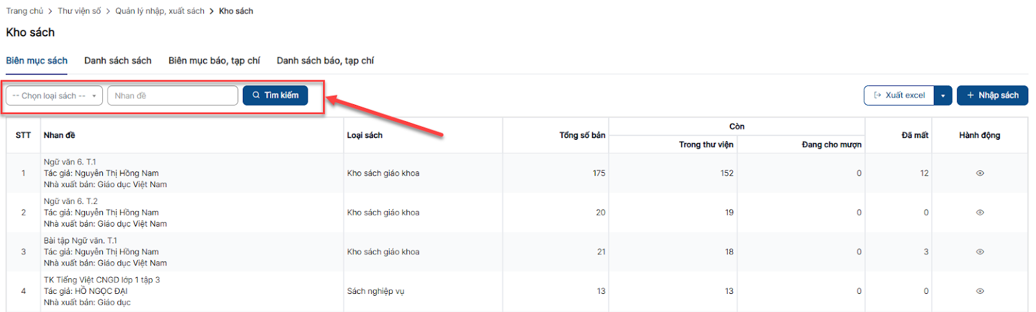Switch to the "Danh sách sách" tab
This screenshot has width=1036, height=312.
[118, 61]
